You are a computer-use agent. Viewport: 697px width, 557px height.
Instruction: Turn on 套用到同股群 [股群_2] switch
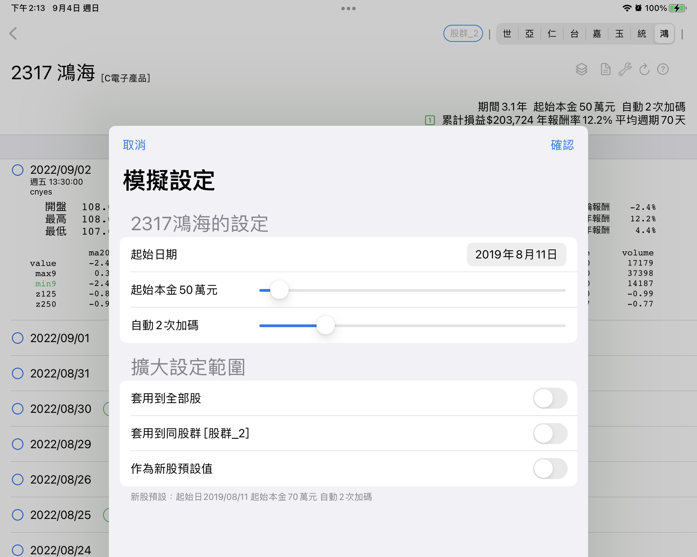pyautogui.click(x=550, y=434)
